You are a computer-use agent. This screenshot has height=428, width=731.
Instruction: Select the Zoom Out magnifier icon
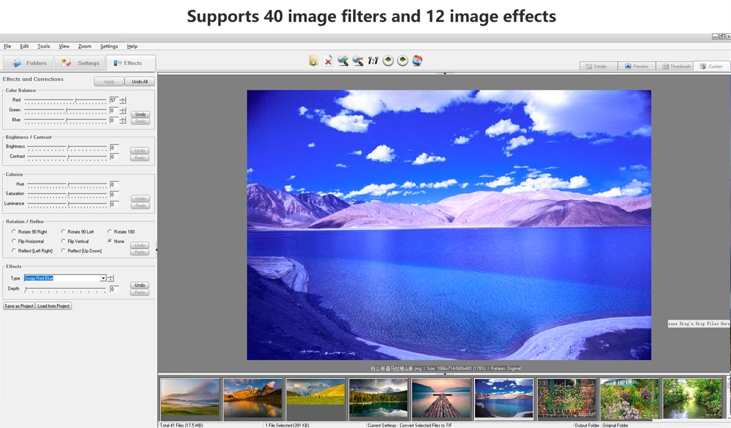point(358,61)
